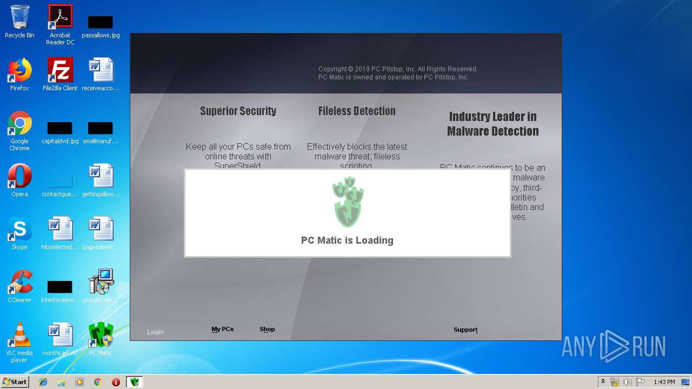Open Opera desktop shortcut
Viewport: 692px width, 389px height.
coord(19,180)
